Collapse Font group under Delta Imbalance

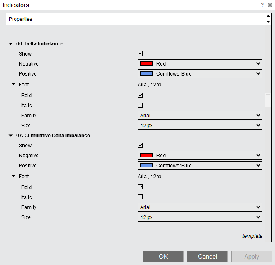[x=14, y=85]
